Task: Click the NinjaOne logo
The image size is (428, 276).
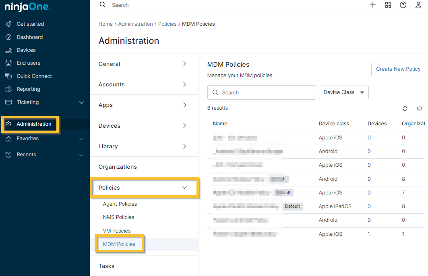Action: coord(27,6)
